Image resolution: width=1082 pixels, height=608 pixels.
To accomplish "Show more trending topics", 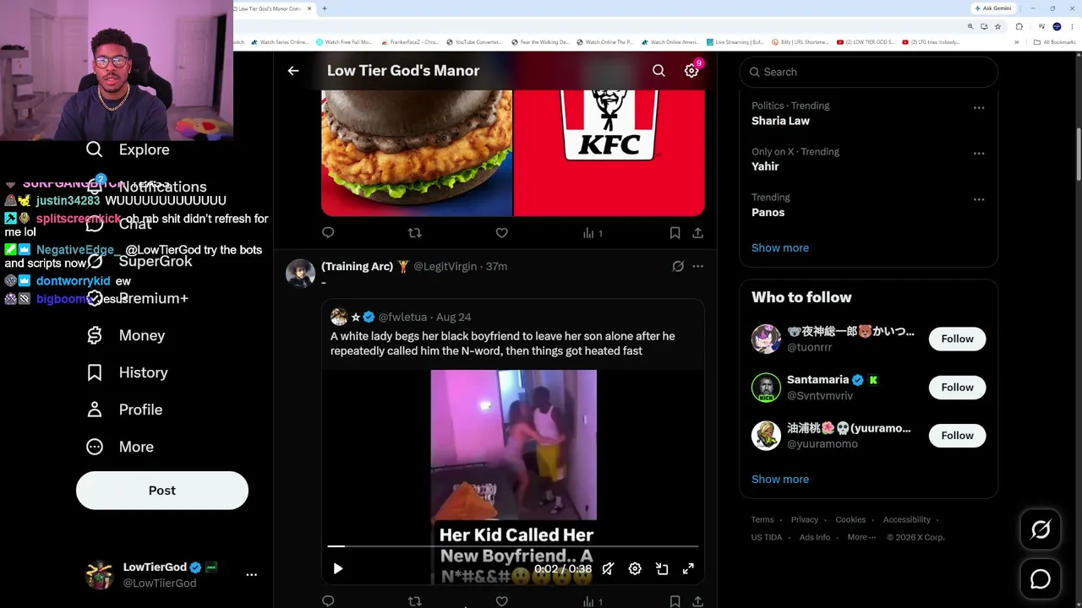I will [780, 248].
